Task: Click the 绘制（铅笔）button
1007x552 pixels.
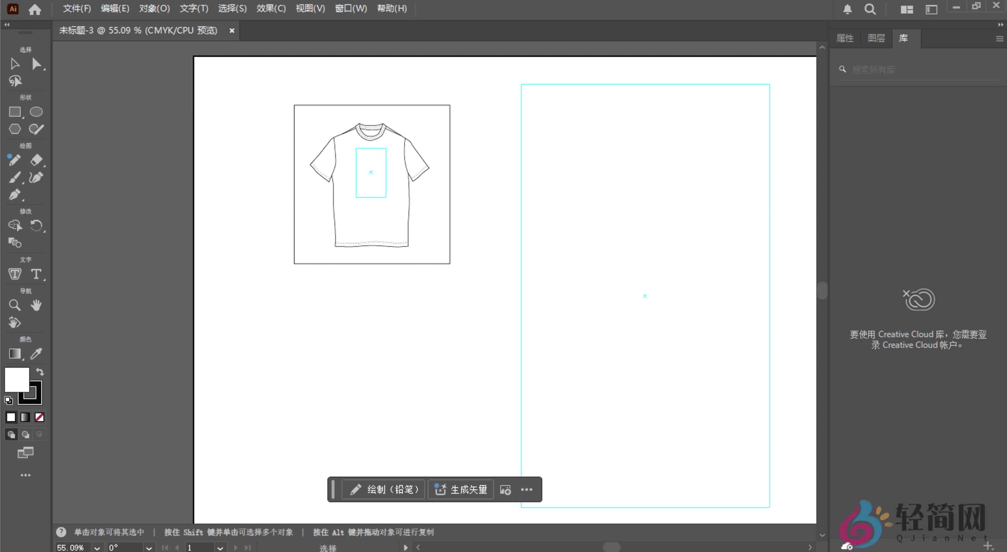Action: coord(384,489)
